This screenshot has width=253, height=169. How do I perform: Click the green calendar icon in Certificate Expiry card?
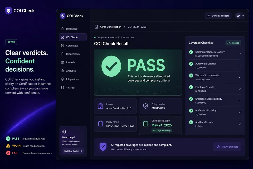(145, 124)
